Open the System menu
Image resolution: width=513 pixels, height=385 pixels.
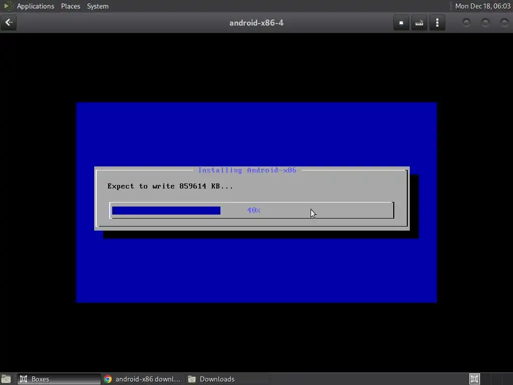point(98,6)
